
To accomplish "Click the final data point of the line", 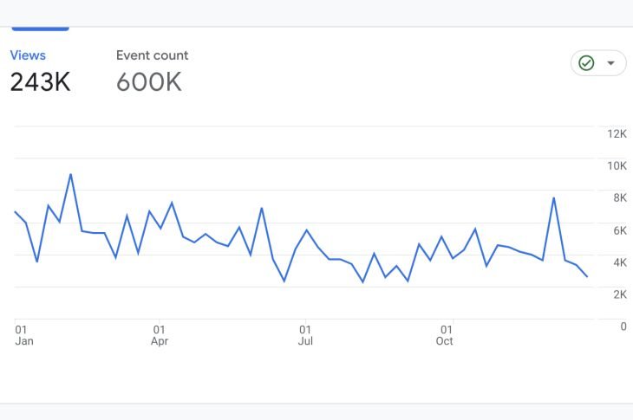I will pos(587,276).
